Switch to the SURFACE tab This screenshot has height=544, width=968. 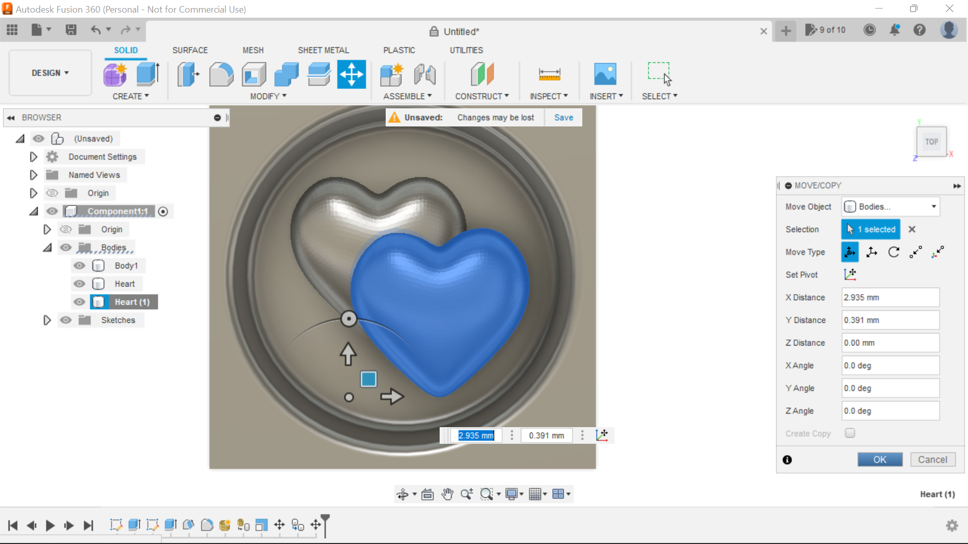[190, 50]
